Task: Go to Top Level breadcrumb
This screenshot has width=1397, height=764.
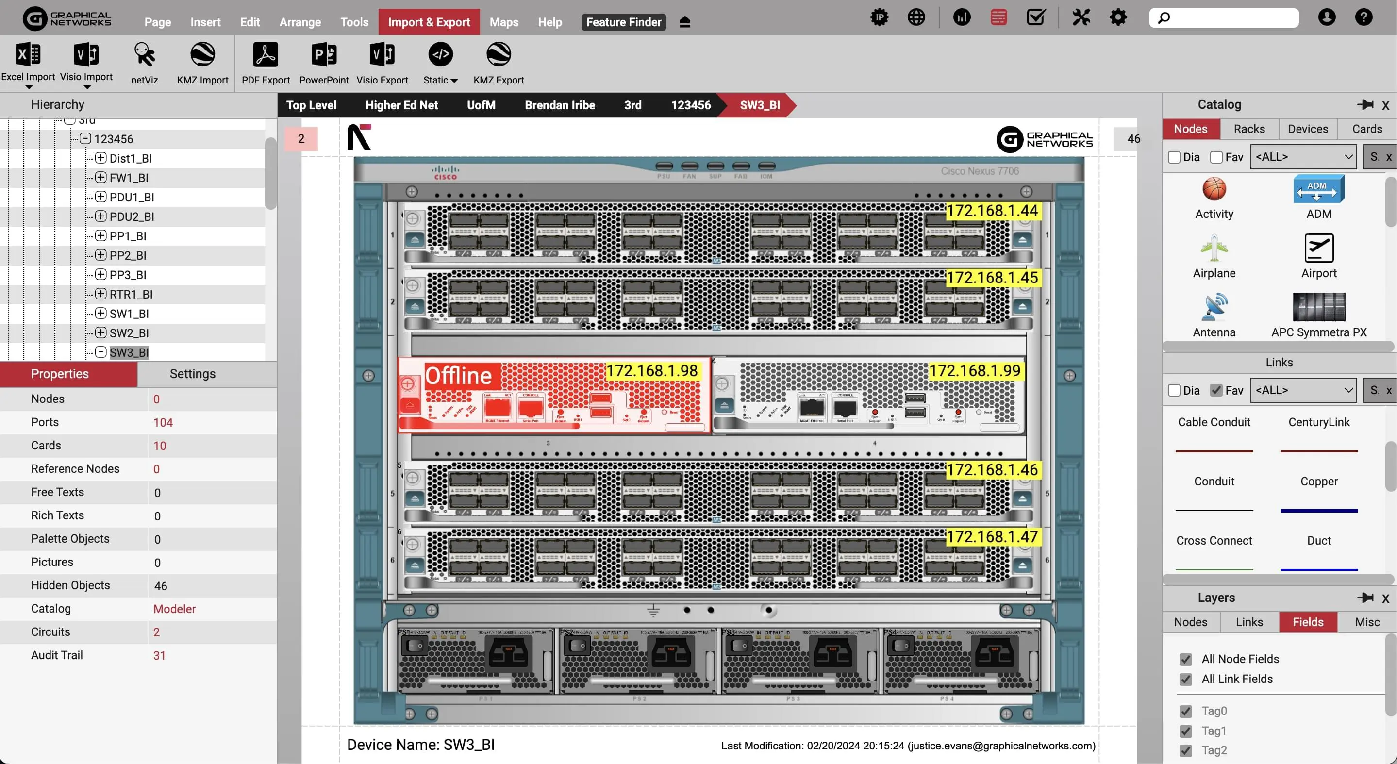Action: pos(311,105)
